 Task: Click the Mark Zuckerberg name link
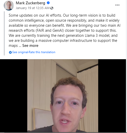[x=31, y=3]
